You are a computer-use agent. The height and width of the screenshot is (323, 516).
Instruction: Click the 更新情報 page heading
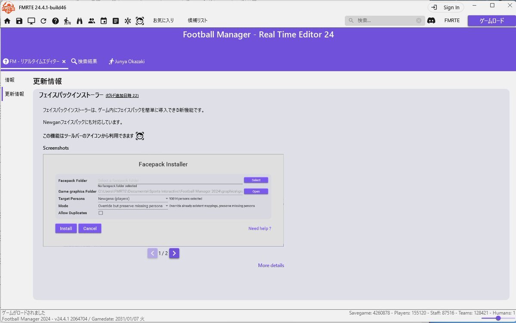coord(47,81)
